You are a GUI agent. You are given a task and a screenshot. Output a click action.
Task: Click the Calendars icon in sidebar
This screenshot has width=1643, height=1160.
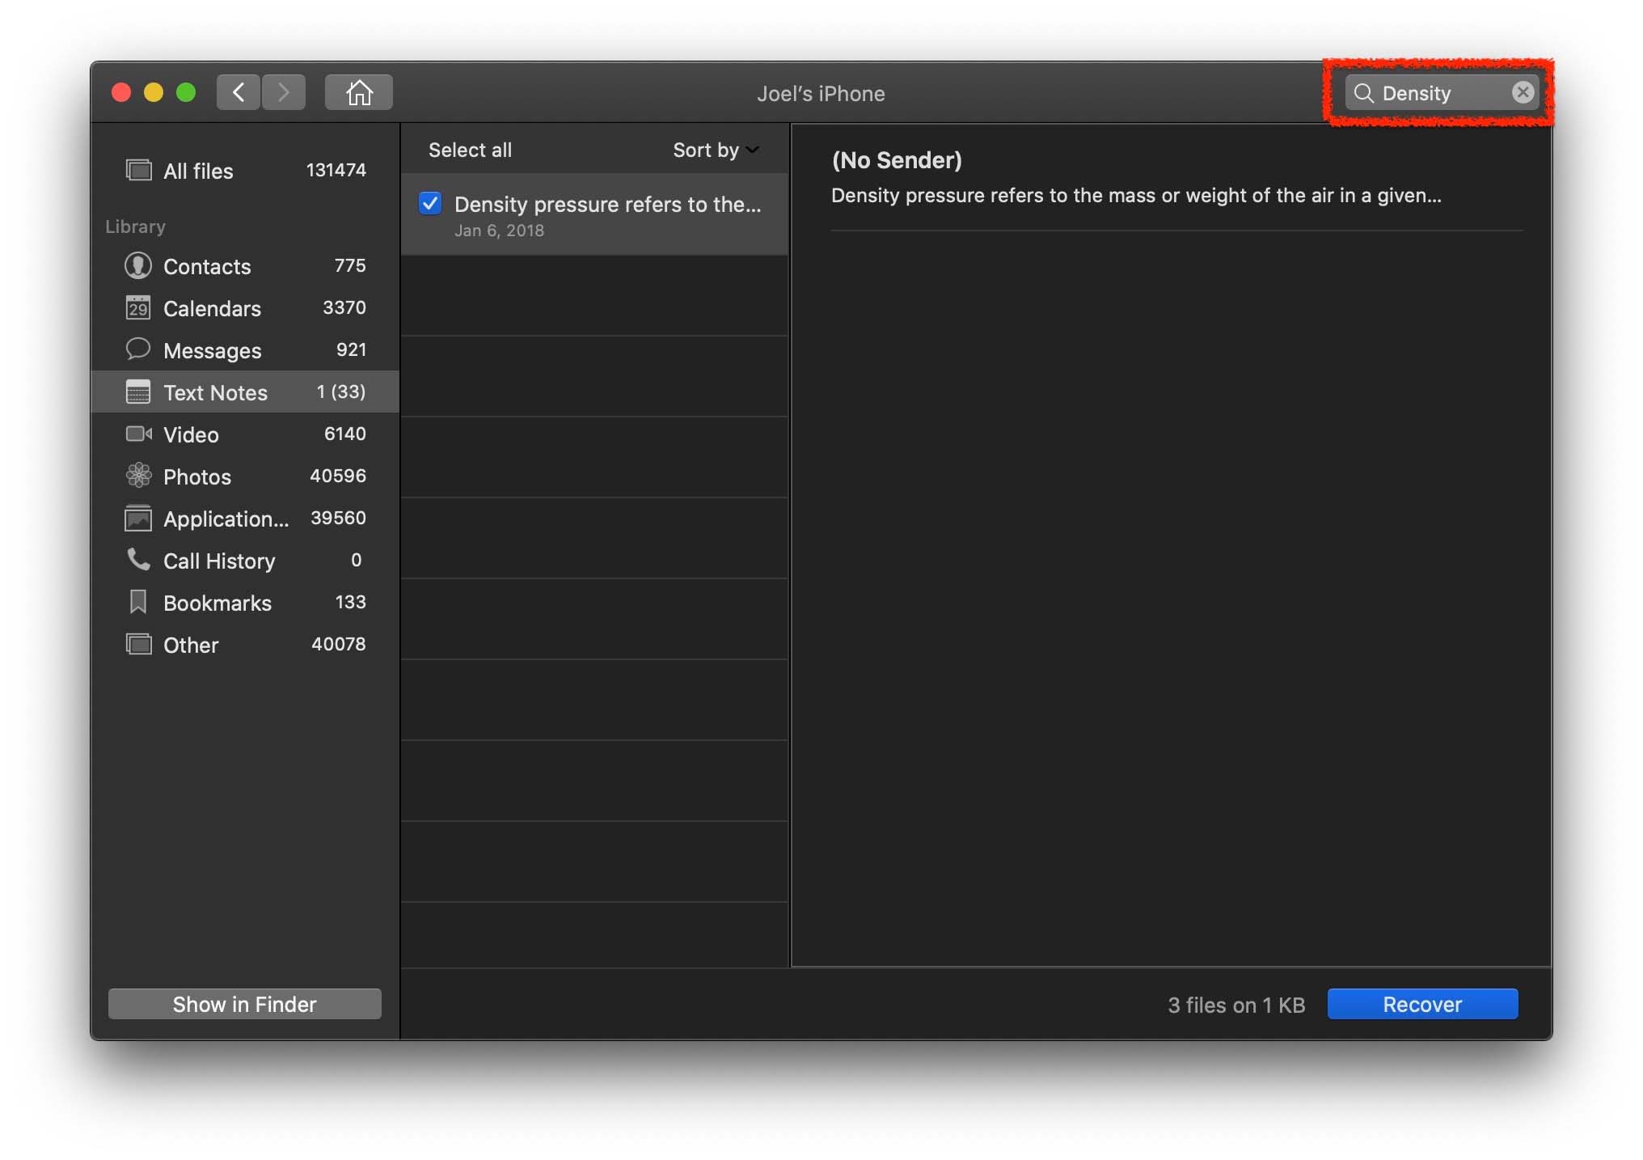click(138, 309)
